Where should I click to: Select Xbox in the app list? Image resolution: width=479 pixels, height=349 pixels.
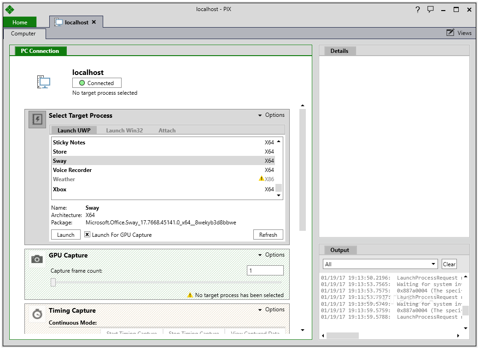(x=164, y=189)
